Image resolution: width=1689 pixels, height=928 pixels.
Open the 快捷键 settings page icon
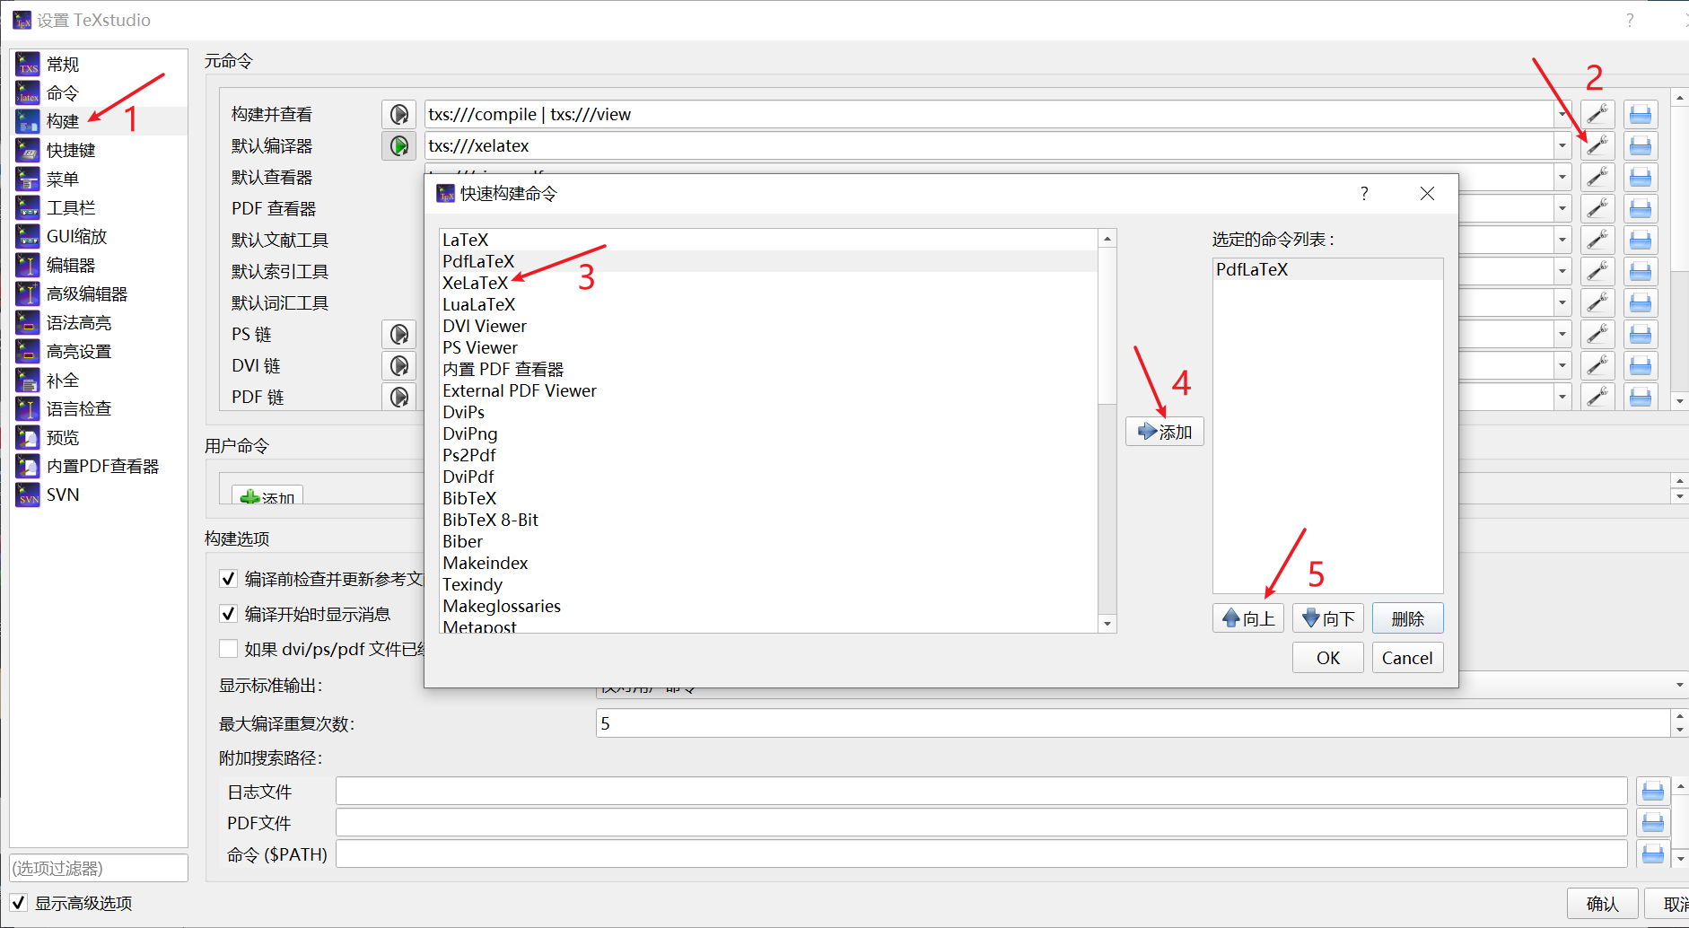pyautogui.click(x=28, y=150)
